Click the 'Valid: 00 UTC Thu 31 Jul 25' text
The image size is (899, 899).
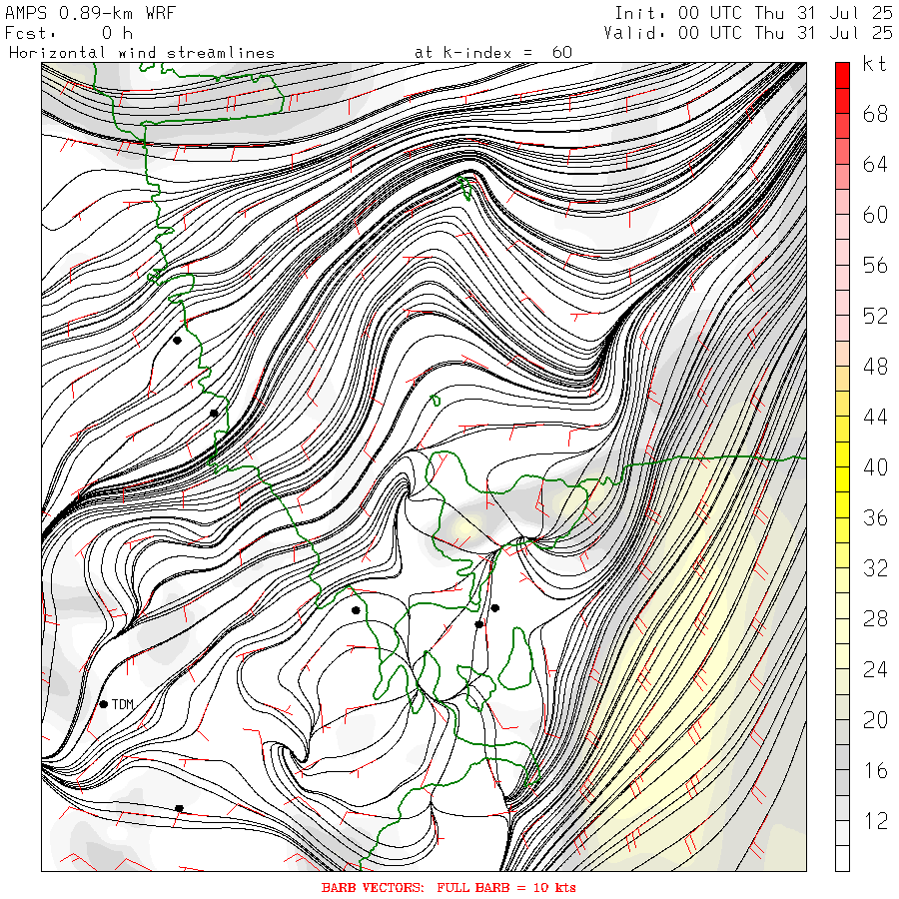747,33
